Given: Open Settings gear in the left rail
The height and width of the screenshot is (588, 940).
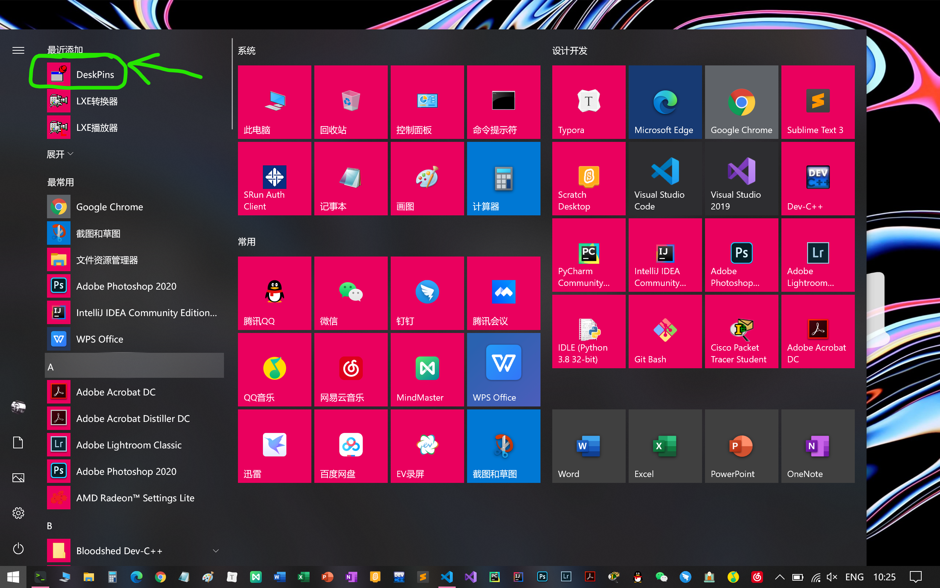Looking at the screenshot, I should click(18, 513).
